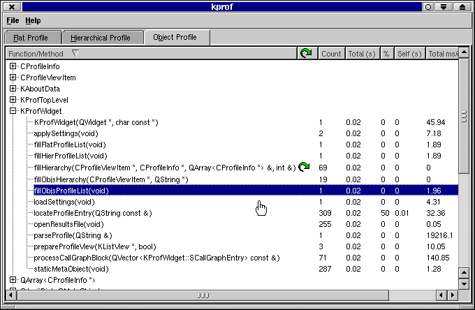Expand the KAboutData tree node

click(13, 89)
